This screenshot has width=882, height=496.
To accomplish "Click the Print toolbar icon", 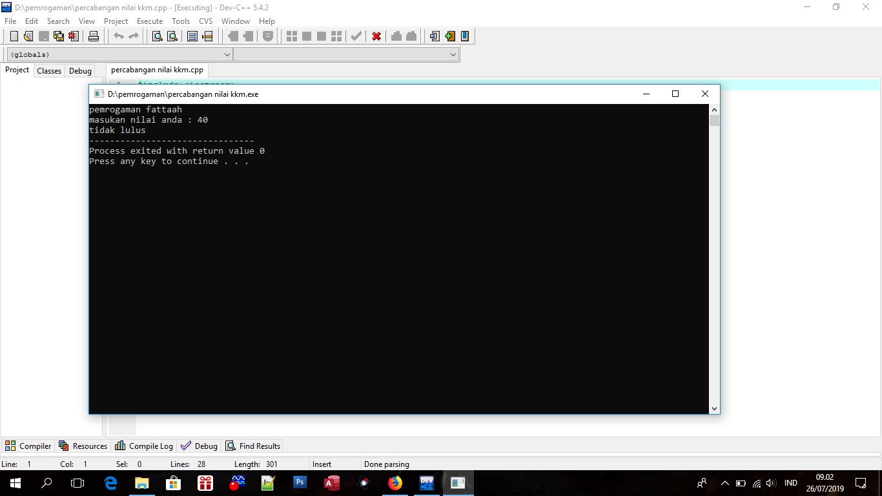I will [x=94, y=36].
